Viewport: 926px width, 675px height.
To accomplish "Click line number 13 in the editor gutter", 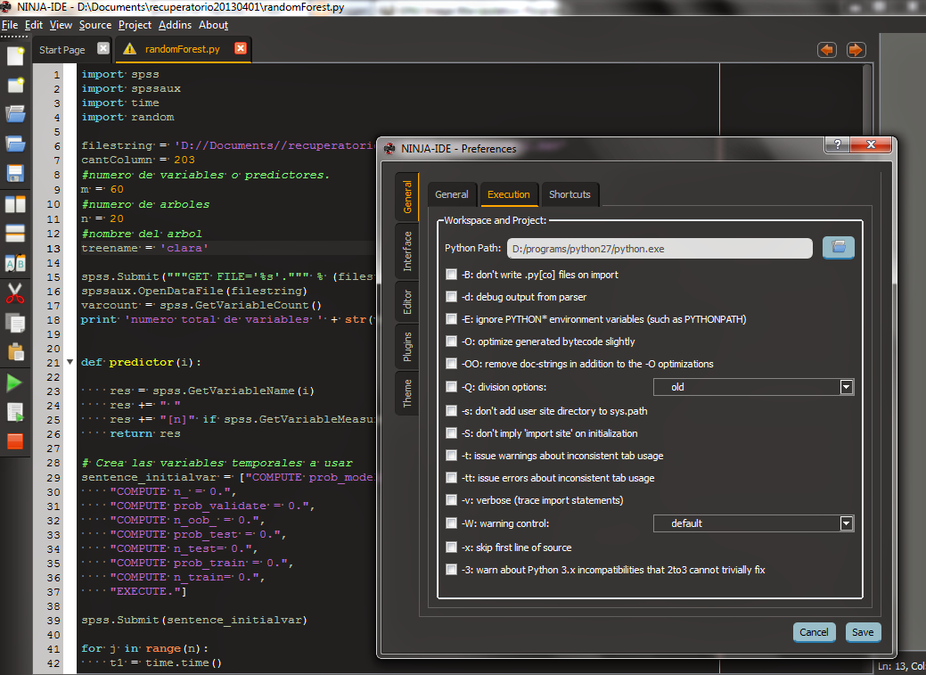I will 53,248.
